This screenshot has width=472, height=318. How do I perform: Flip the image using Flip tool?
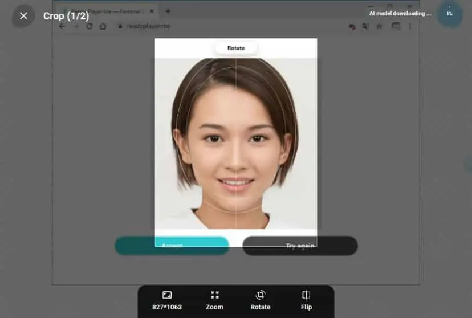306,300
